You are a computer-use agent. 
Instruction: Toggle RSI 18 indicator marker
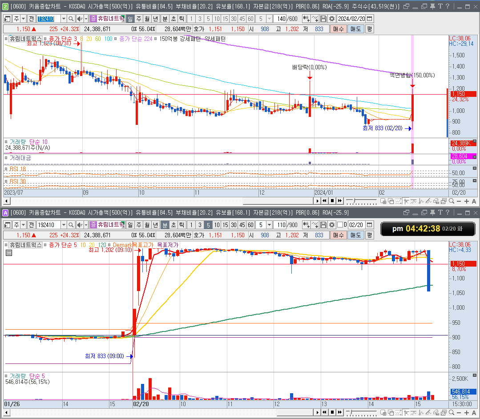point(6,169)
